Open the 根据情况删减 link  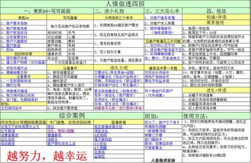14,91
